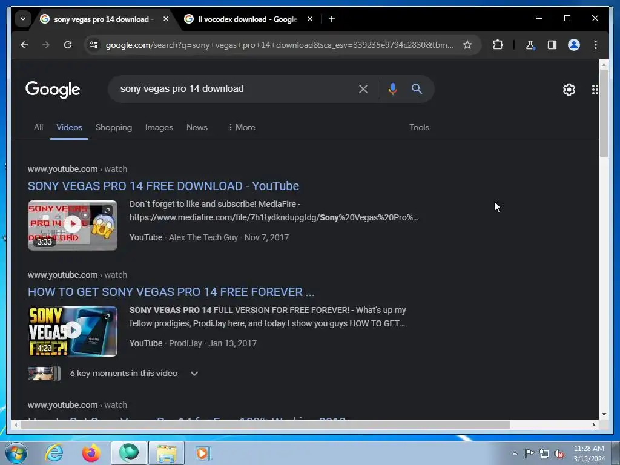Open SONY VEGAS PRO 14 FREE DOWNLOAD link

pyautogui.click(x=163, y=186)
